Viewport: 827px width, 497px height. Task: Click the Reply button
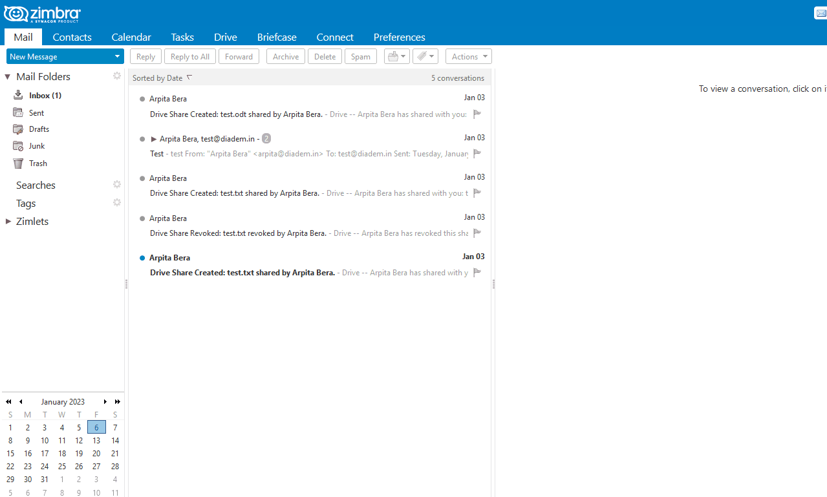pos(145,56)
